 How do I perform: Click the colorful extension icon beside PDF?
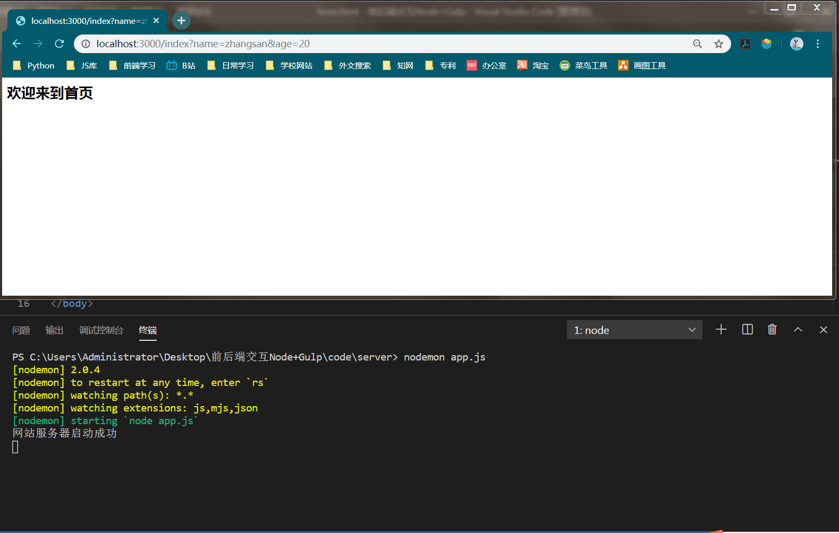click(x=766, y=44)
